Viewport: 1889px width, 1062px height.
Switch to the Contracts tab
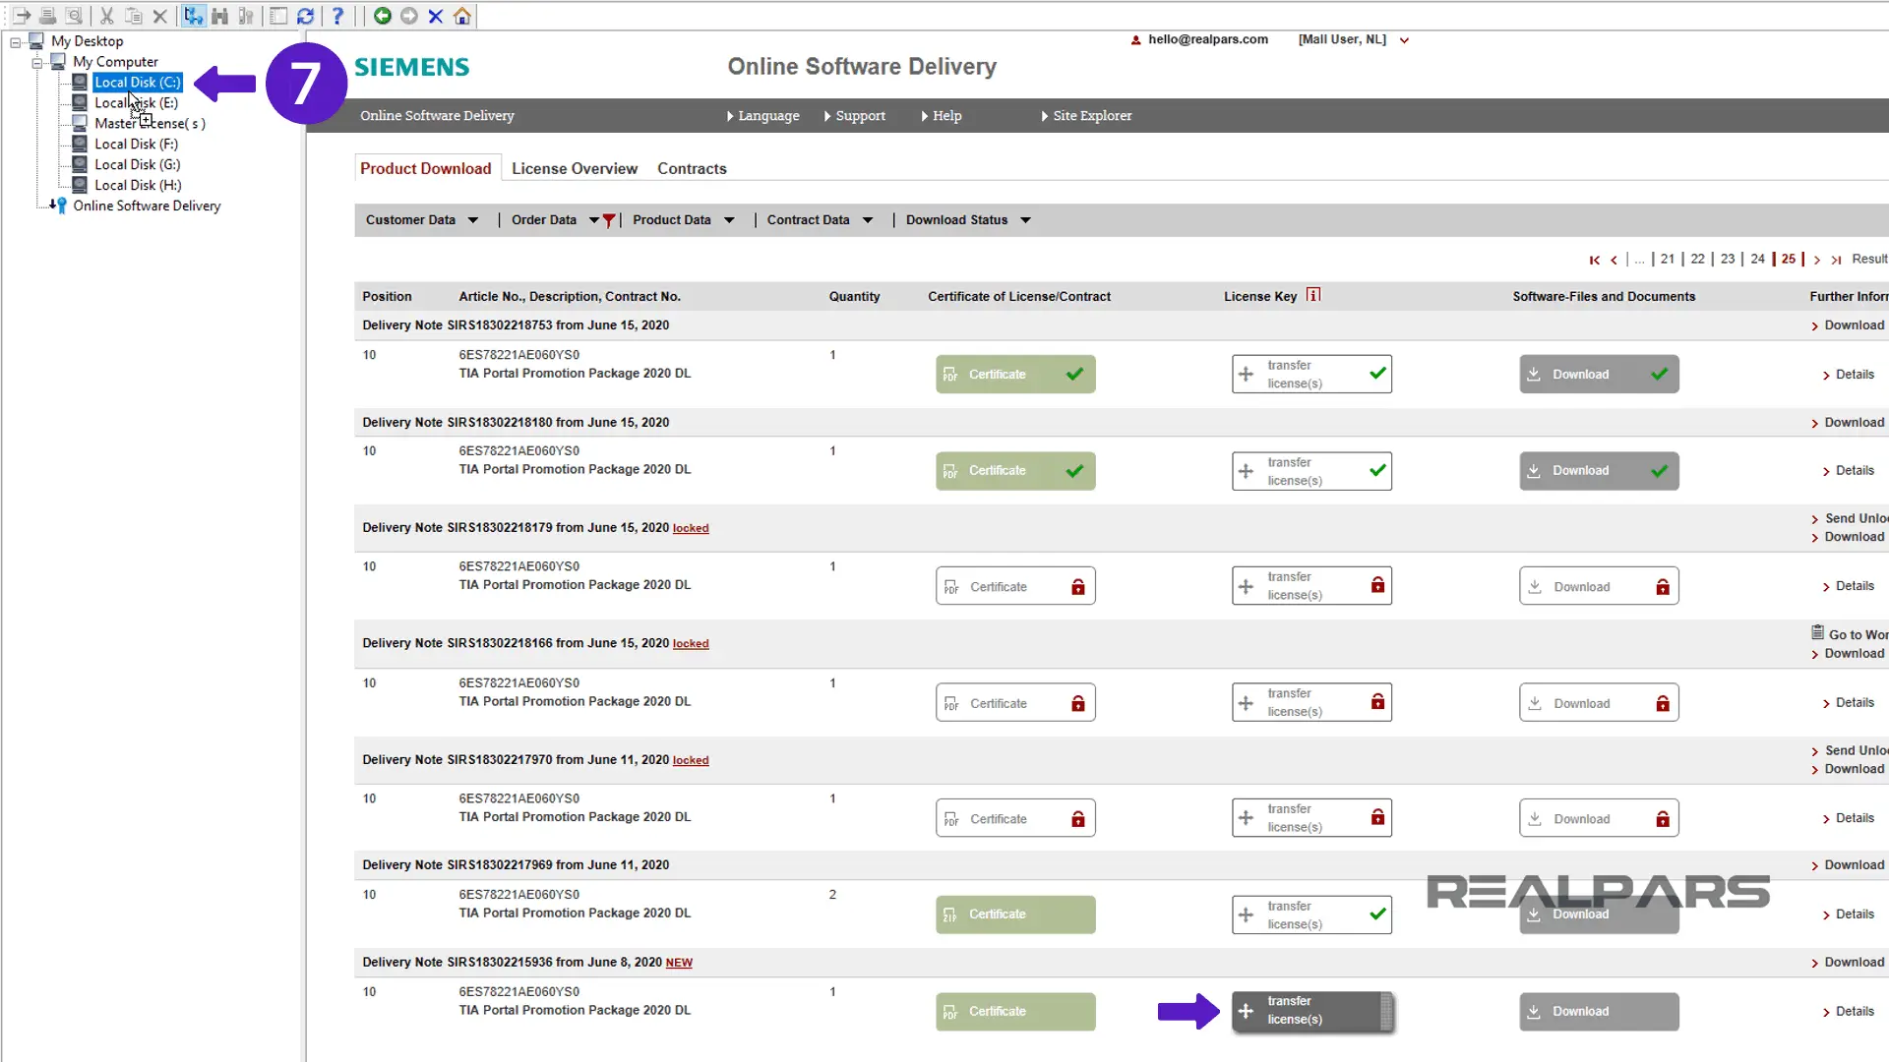[x=692, y=169]
